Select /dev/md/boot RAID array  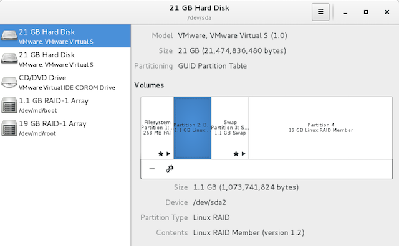pyautogui.click(x=65, y=105)
